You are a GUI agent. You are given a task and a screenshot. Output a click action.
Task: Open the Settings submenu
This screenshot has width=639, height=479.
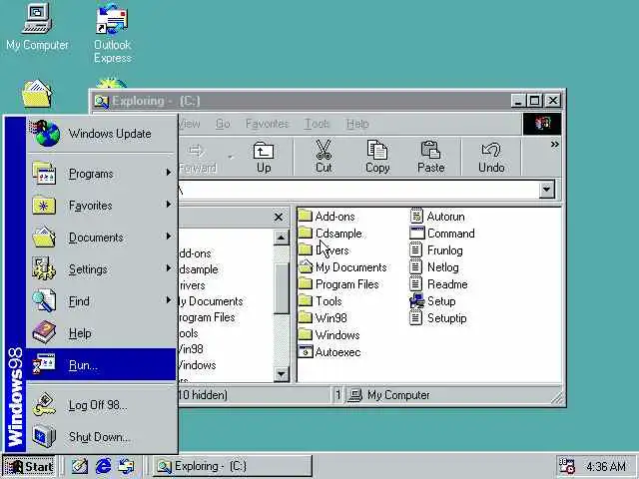pos(102,268)
